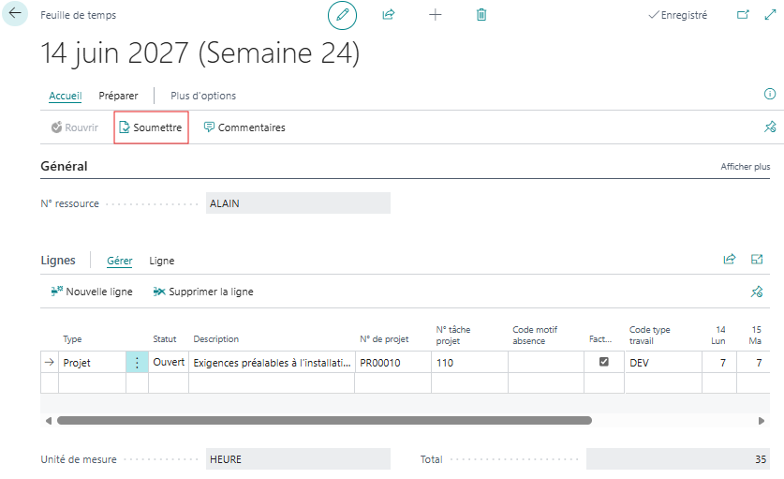Viewport: 784px width, 479px height.
Task: Click scrollbar left arrow
Action: (49, 421)
